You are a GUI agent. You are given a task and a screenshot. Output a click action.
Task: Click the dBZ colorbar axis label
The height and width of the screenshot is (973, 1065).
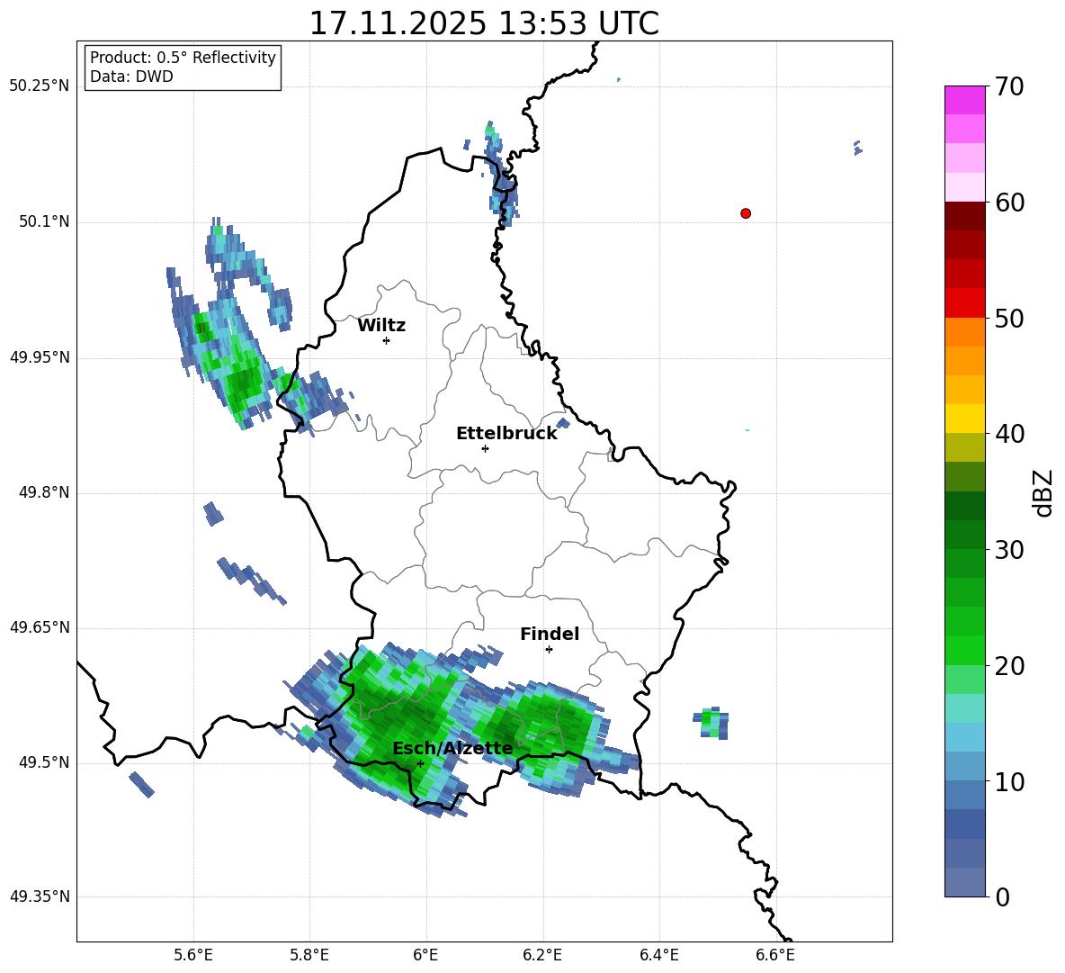tap(1043, 492)
